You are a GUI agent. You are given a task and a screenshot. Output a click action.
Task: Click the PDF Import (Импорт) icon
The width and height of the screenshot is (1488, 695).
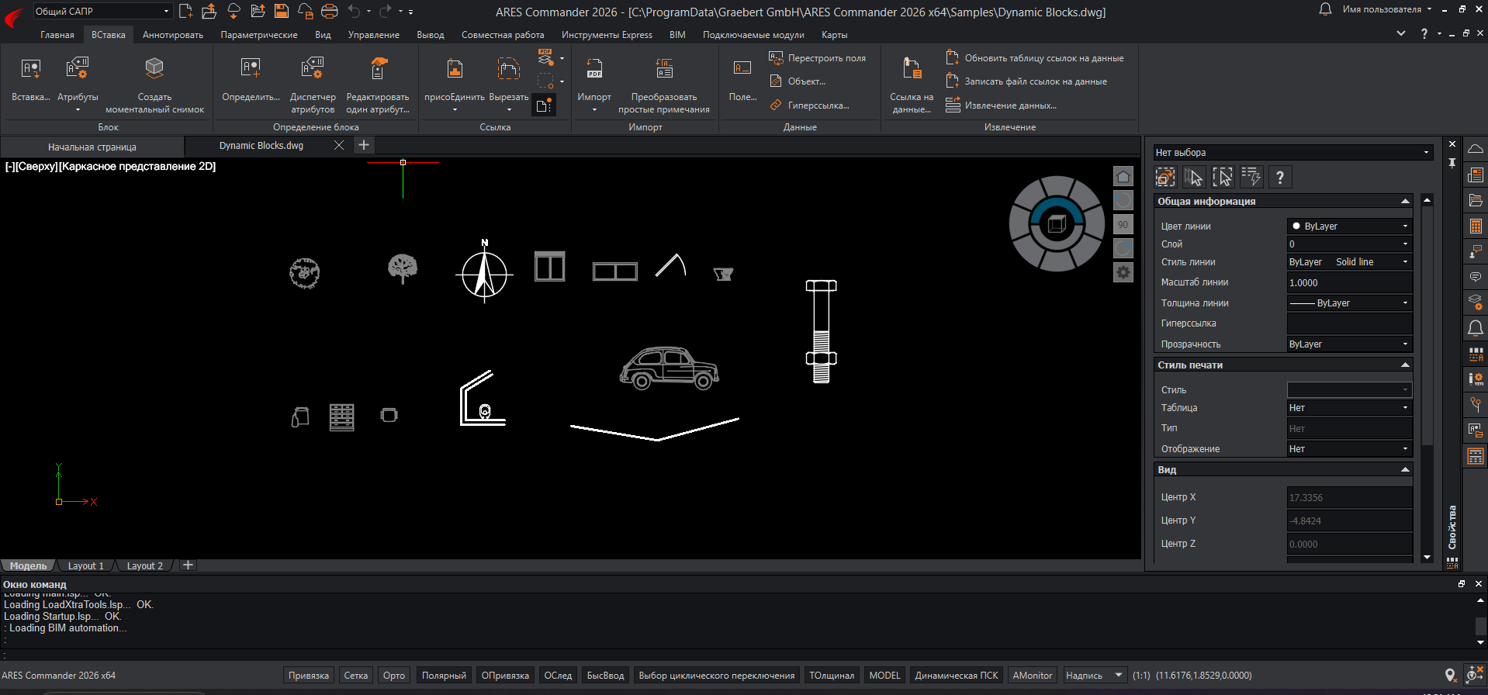pos(594,70)
